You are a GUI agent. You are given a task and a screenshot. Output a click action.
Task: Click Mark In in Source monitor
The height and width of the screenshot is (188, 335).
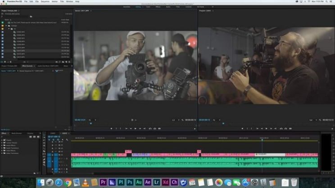click(116, 129)
